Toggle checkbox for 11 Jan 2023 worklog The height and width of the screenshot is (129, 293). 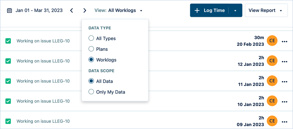click(8, 81)
